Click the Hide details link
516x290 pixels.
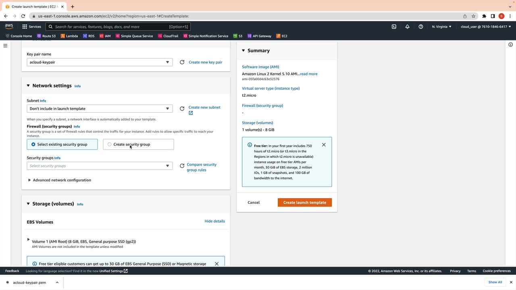pyautogui.click(x=215, y=221)
